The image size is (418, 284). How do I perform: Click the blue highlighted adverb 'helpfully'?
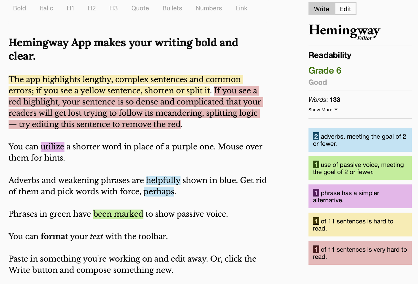pyautogui.click(x=163, y=180)
